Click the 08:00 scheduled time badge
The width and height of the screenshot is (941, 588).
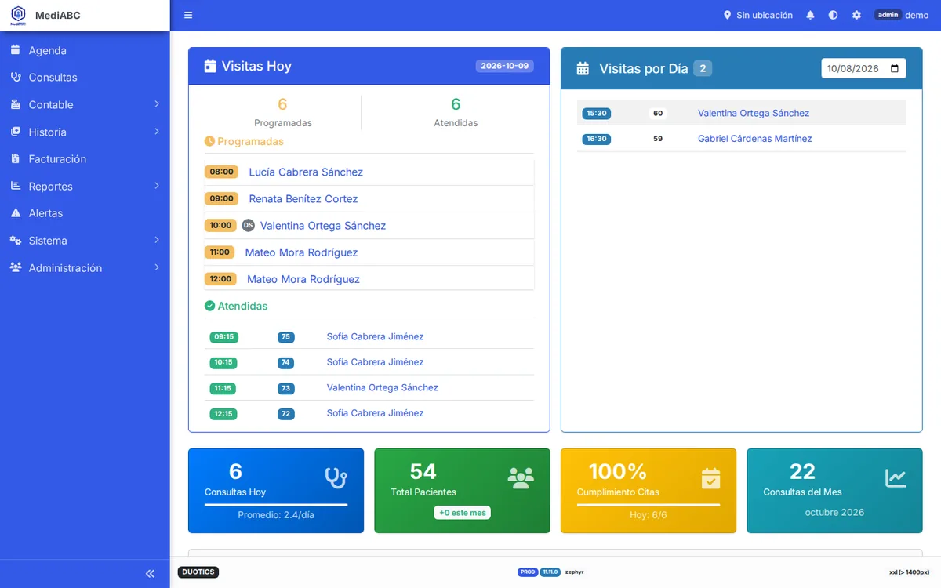tap(222, 172)
